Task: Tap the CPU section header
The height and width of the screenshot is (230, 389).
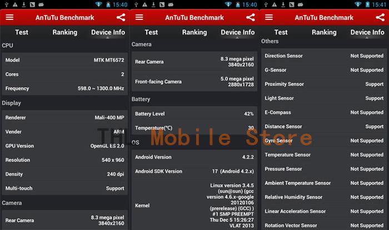Action: point(7,45)
